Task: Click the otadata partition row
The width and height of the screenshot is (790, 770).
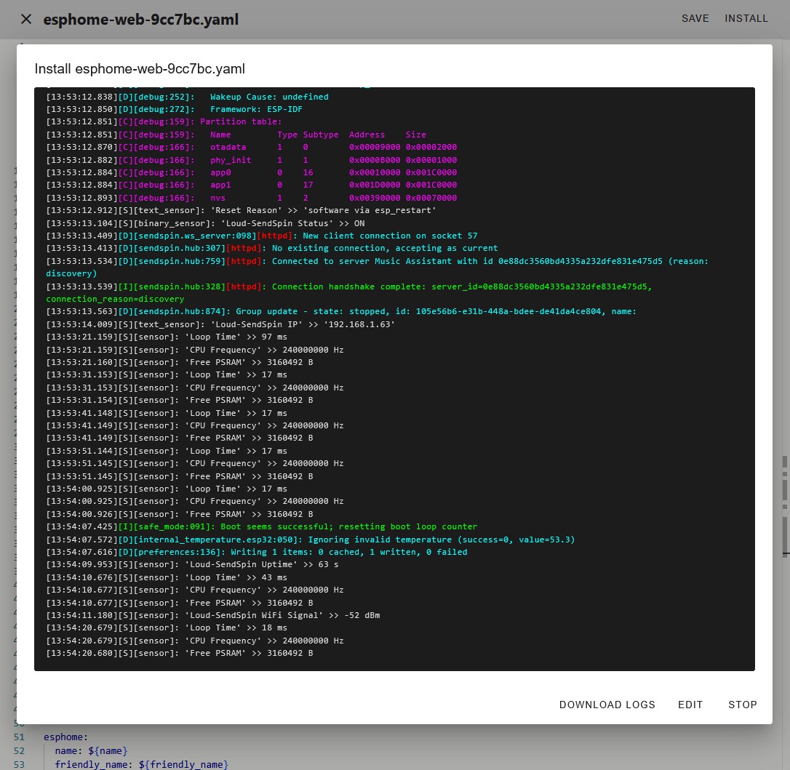Action: (x=252, y=147)
